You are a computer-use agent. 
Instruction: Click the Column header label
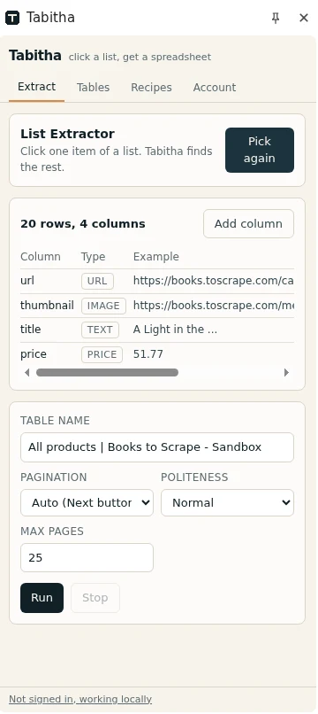tap(41, 257)
